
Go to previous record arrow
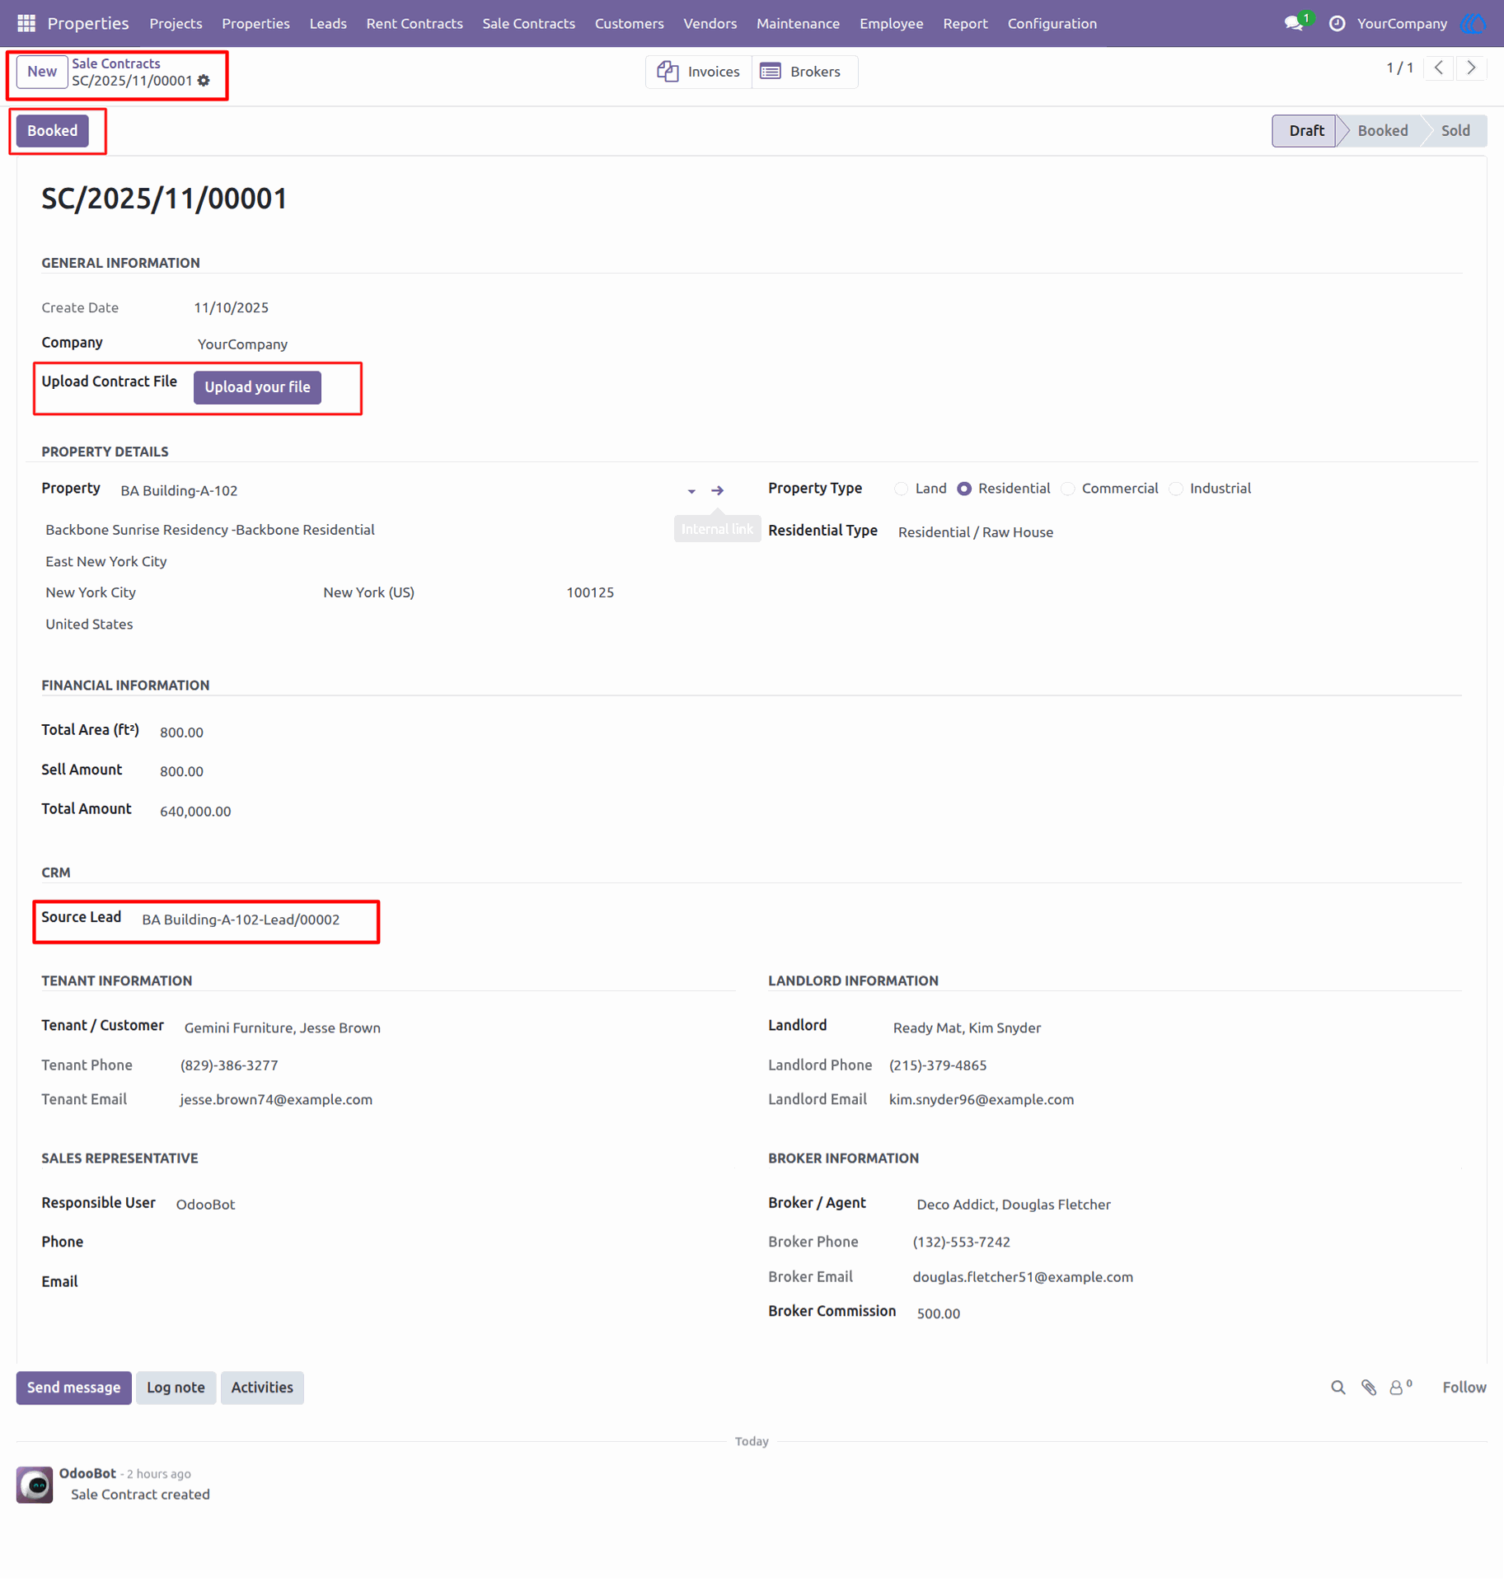1439,68
